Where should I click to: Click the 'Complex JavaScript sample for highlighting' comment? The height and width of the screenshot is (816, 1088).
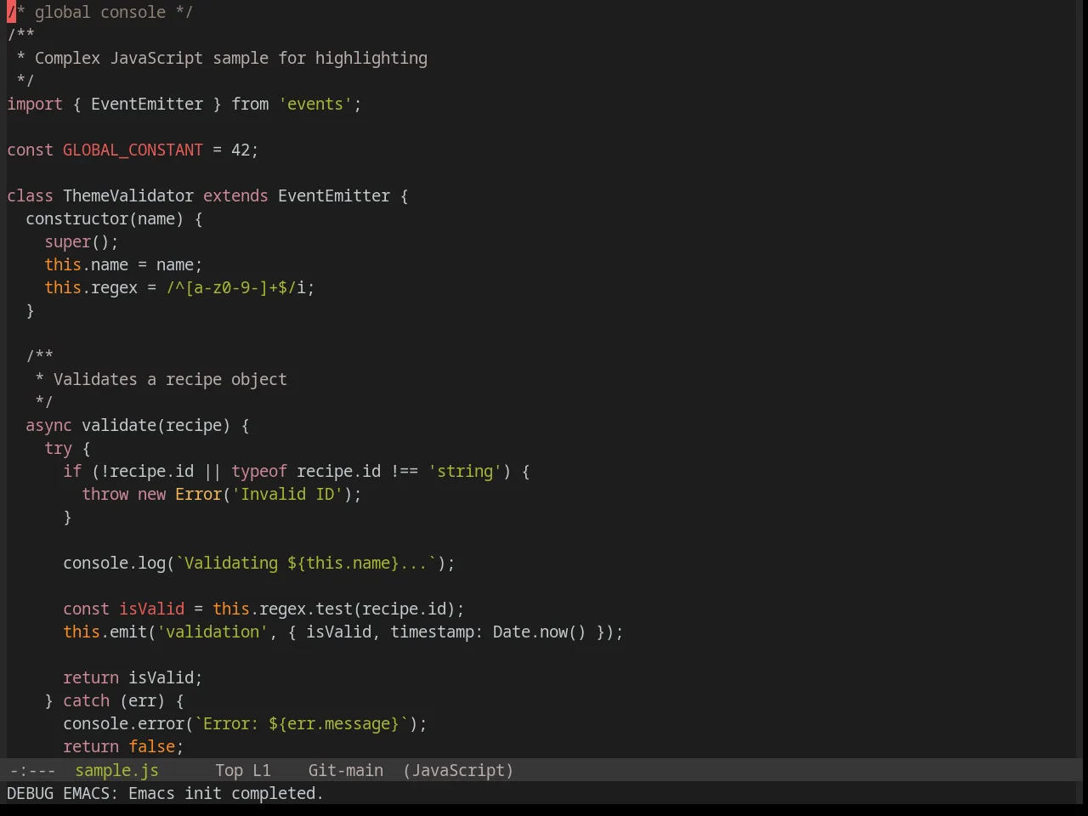231,58
